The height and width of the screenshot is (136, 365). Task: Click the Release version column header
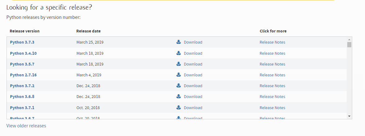[x=25, y=31]
